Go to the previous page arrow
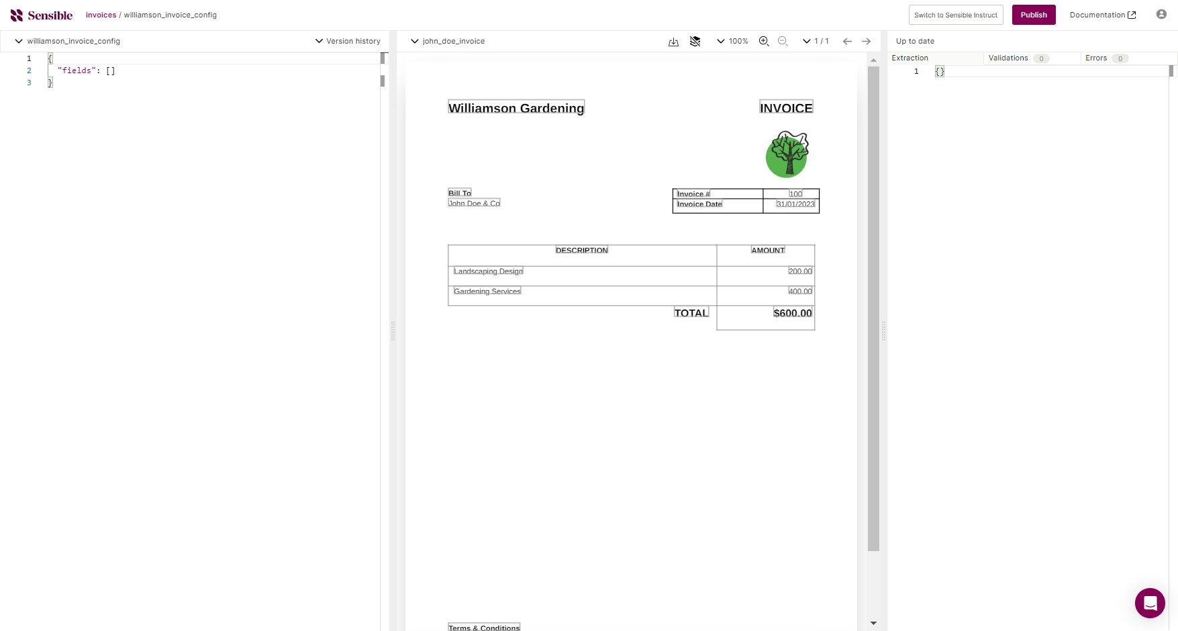Viewport: 1178px width, 631px height. click(x=847, y=41)
